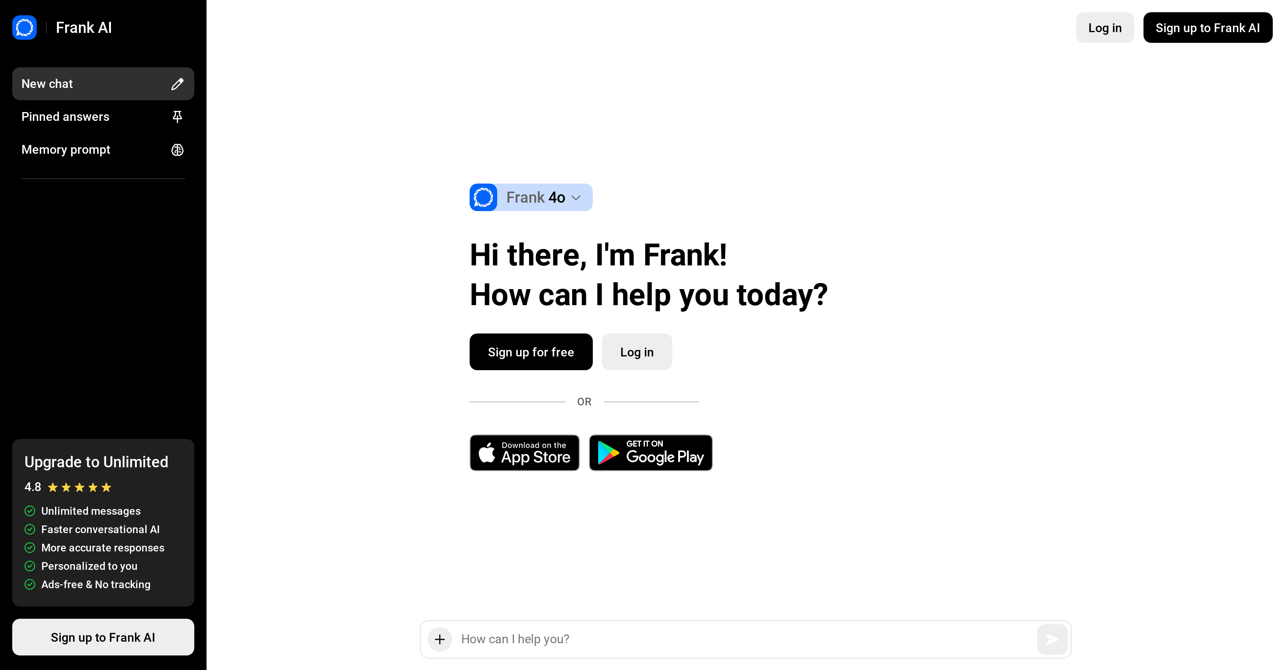This screenshot has height=670, width=1285.
Task: Click the Upgrade to Unlimited signup button
Action: (x=103, y=636)
